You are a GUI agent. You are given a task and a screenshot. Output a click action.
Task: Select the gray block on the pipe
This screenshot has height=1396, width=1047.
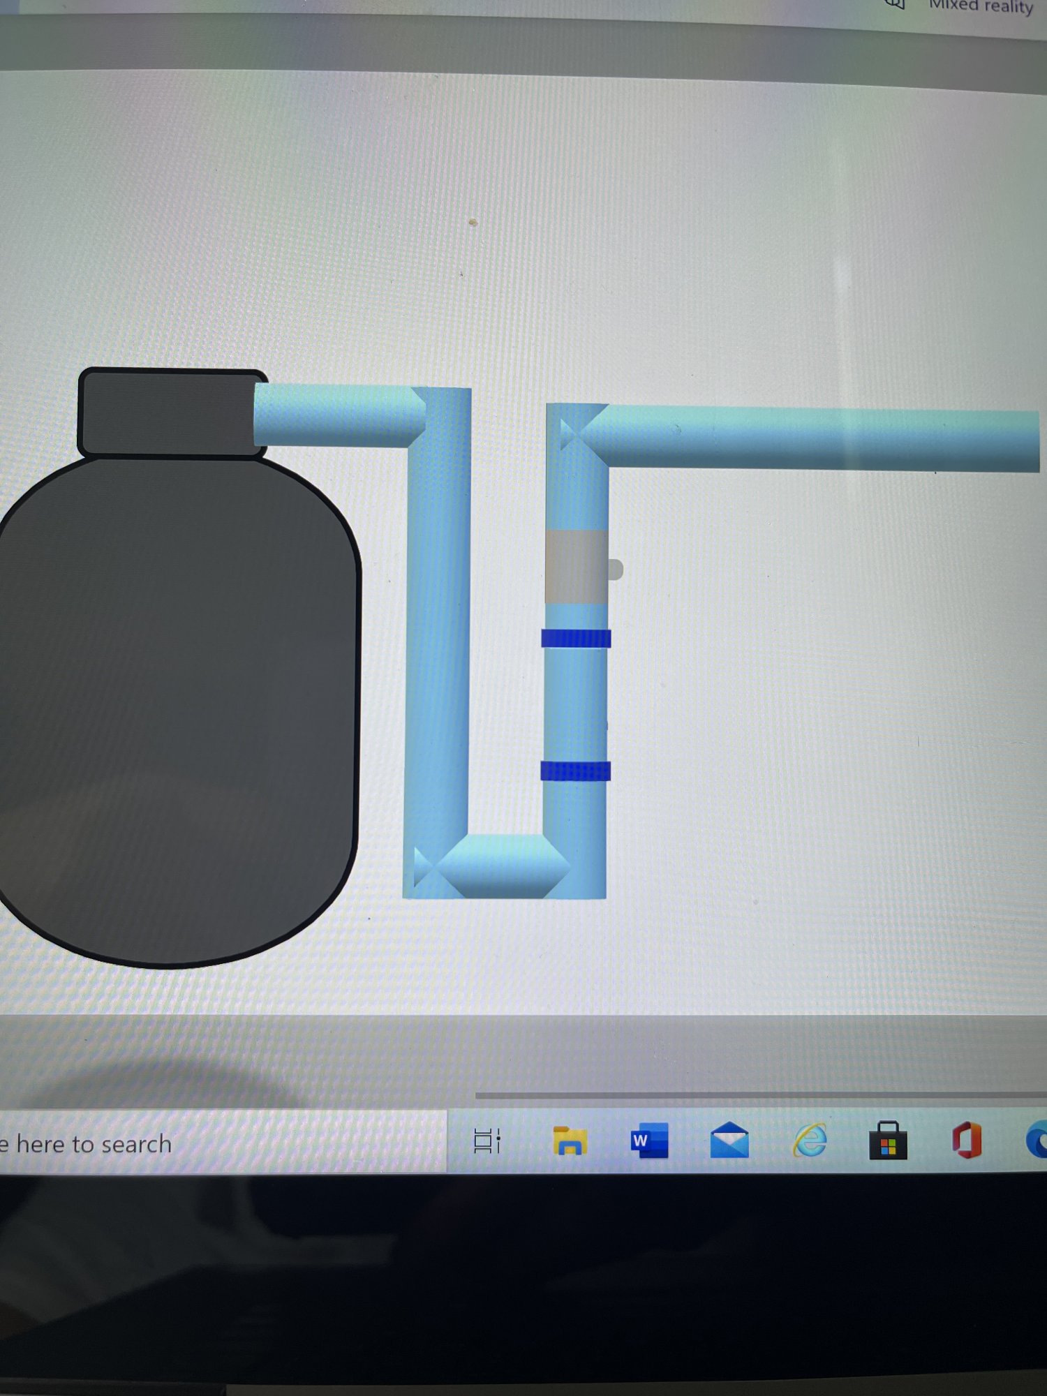576,566
